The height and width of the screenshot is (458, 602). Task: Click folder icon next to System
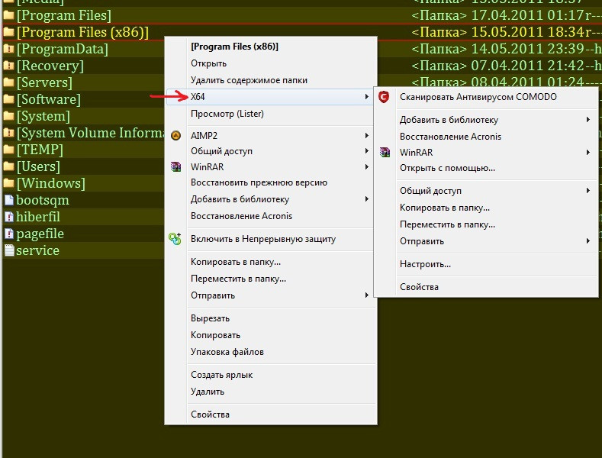coord(8,116)
